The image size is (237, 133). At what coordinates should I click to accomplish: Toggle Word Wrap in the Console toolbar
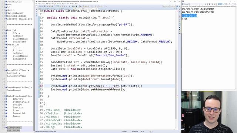(x=216, y=4)
